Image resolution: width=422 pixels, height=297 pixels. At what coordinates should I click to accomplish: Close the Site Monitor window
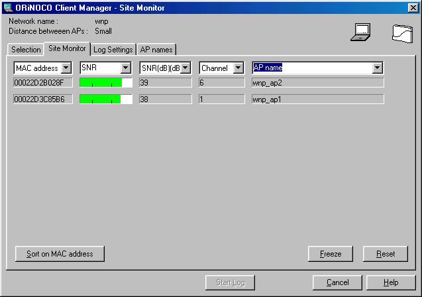coord(413,7)
